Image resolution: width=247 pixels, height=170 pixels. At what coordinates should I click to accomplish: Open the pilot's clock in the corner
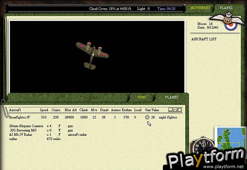(203, 145)
